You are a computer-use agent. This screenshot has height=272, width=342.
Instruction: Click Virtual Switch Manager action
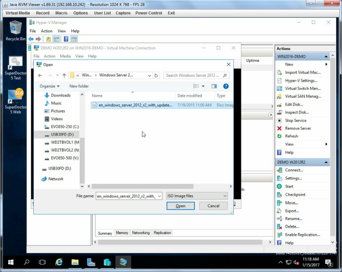point(303,89)
